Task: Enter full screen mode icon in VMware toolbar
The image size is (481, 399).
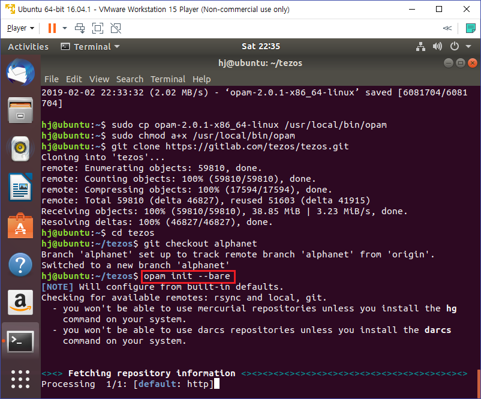Action: click(98, 28)
